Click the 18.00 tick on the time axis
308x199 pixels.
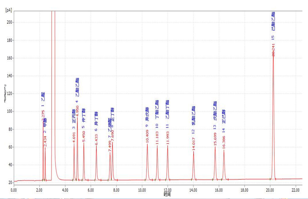coord(244,190)
